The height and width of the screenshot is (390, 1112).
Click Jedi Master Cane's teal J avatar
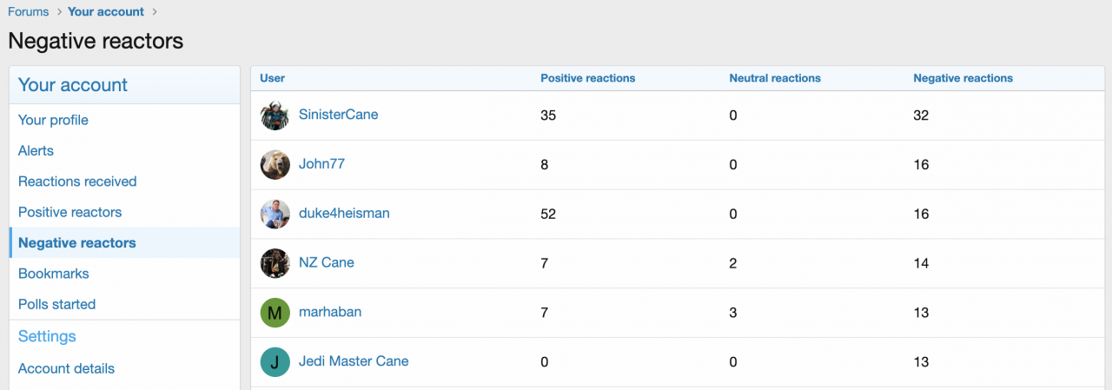coord(275,362)
